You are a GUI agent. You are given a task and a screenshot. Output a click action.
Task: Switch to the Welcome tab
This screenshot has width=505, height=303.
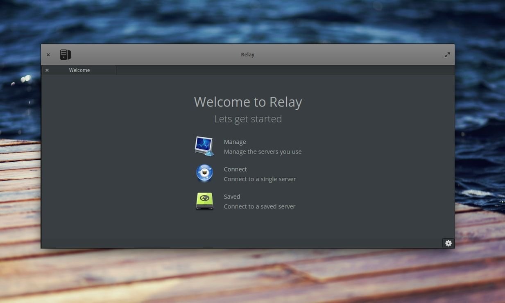79,70
